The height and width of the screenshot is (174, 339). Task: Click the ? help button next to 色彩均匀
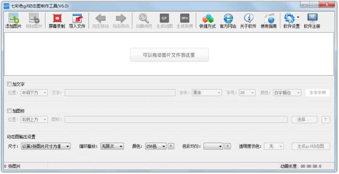click(228, 146)
